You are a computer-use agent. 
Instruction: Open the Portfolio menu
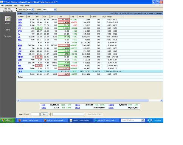pyautogui.click(x=9, y=6)
